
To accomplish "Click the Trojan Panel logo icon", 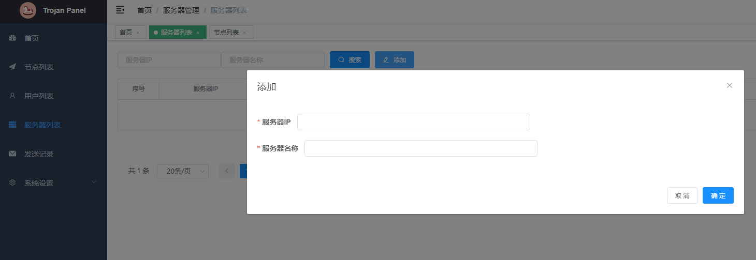I will click(x=28, y=10).
